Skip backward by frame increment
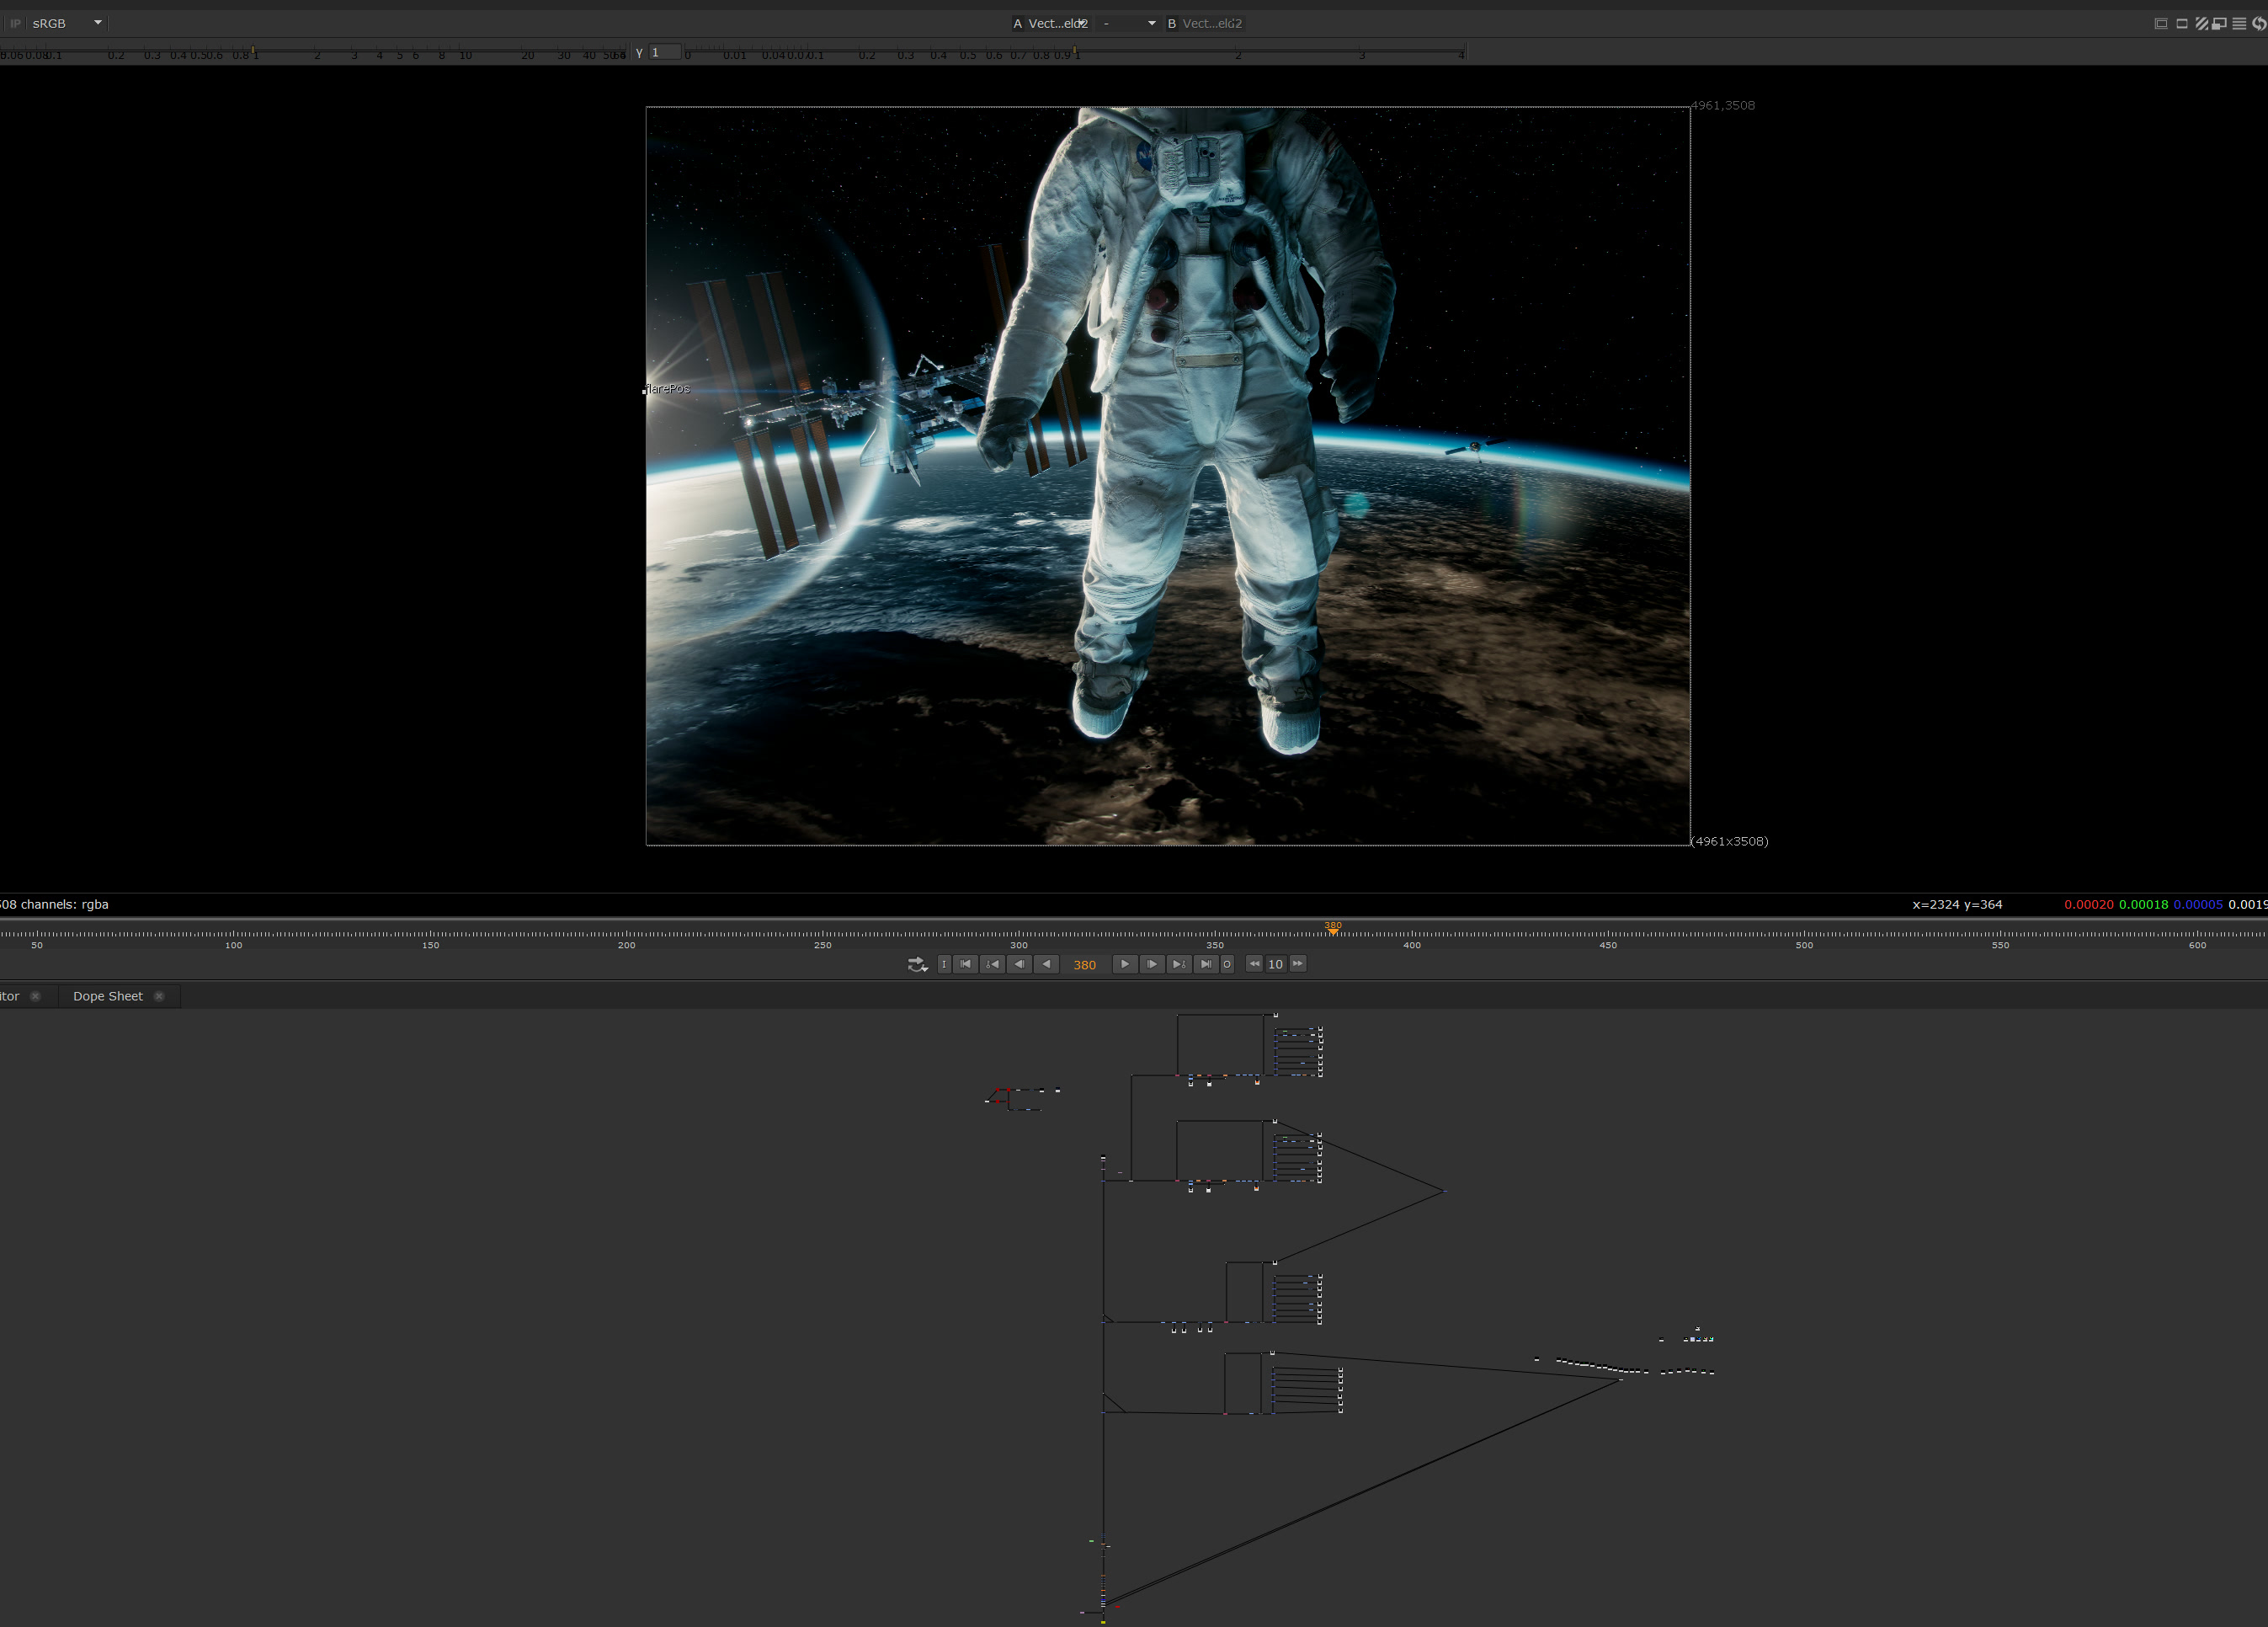This screenshot has height=1627, width=2268. coord(1255,964)
